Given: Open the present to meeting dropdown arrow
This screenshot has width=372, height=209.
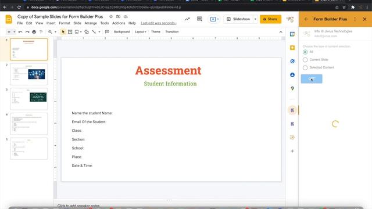Looking at the screenshot, I should point(218,19).
